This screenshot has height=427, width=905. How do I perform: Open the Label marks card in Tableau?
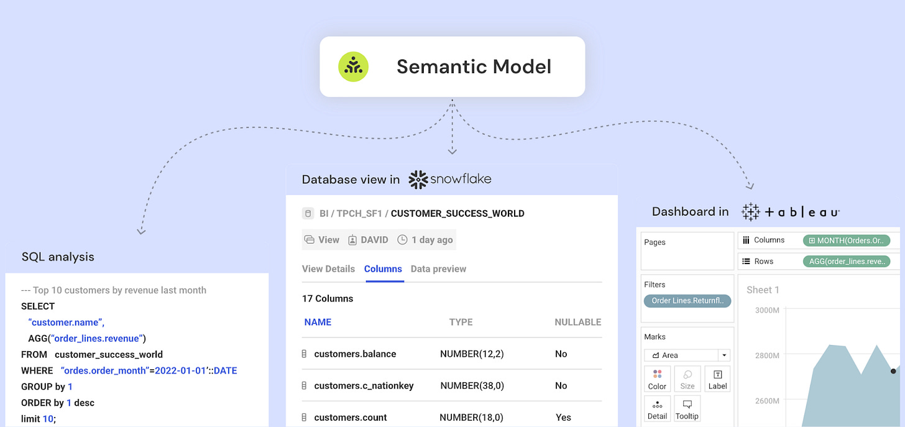coord(717,379)
